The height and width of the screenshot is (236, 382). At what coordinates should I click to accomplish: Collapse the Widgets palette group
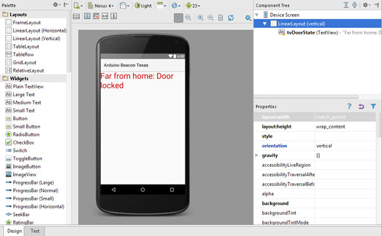(33, 79)
